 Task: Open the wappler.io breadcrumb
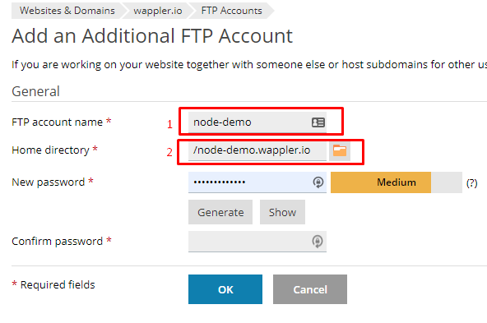tap(158, 11)
